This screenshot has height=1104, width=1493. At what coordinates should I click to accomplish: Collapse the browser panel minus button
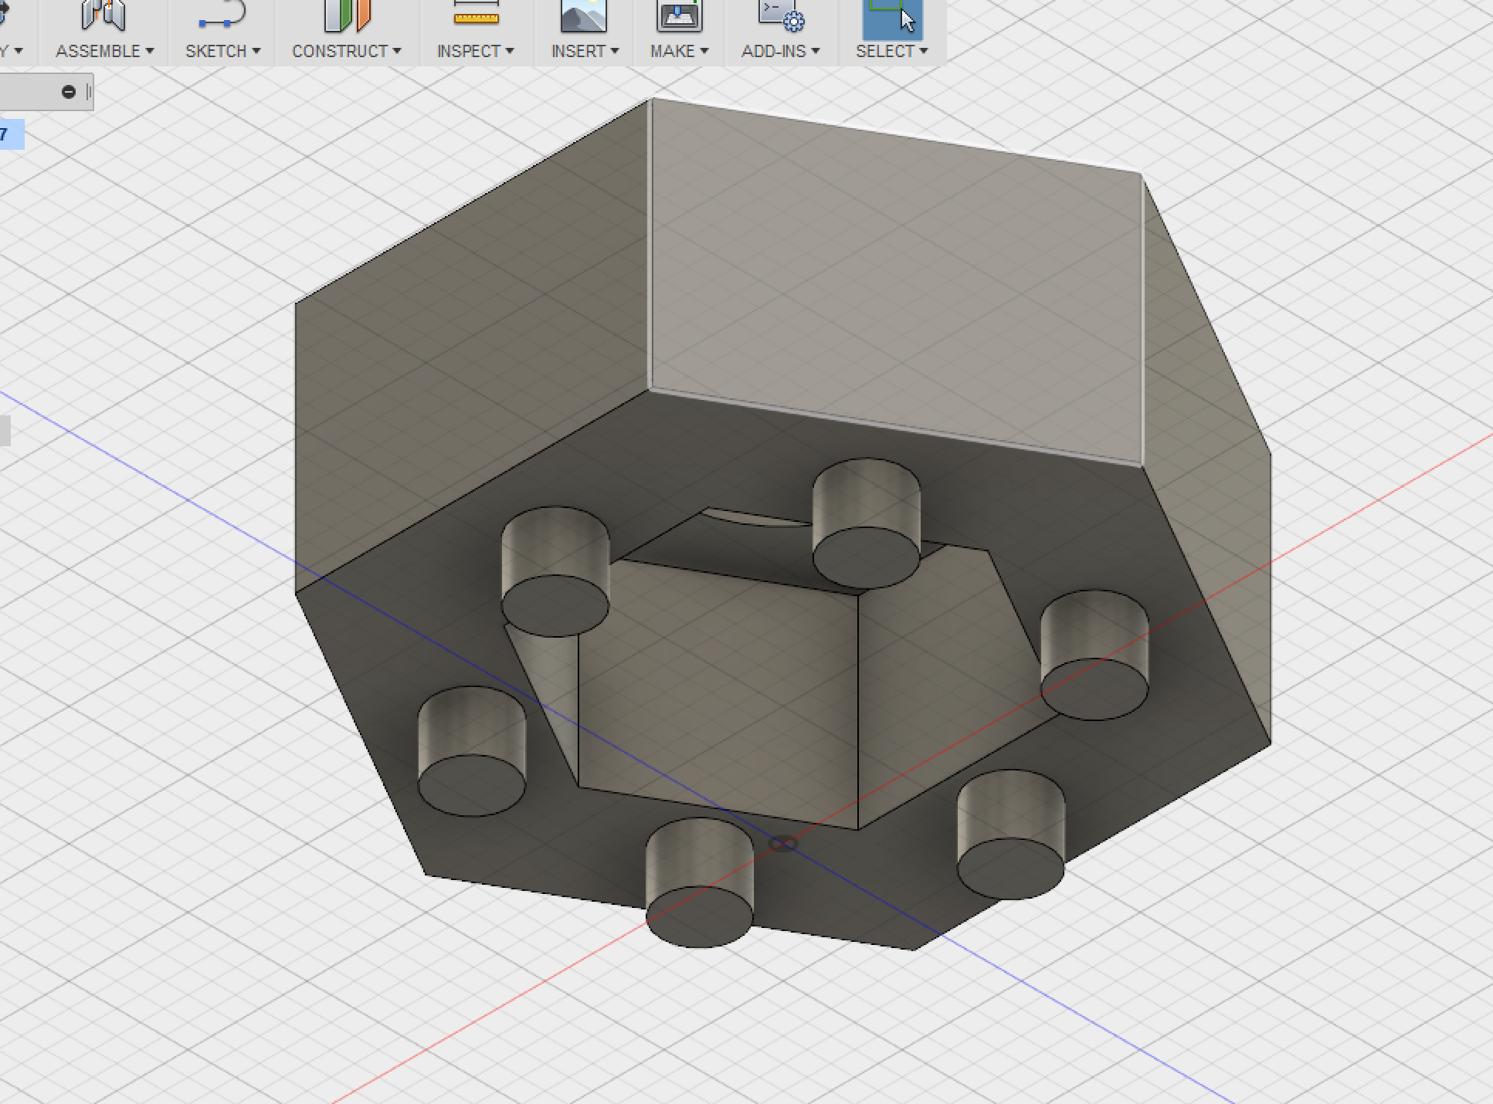click(69, 92)
